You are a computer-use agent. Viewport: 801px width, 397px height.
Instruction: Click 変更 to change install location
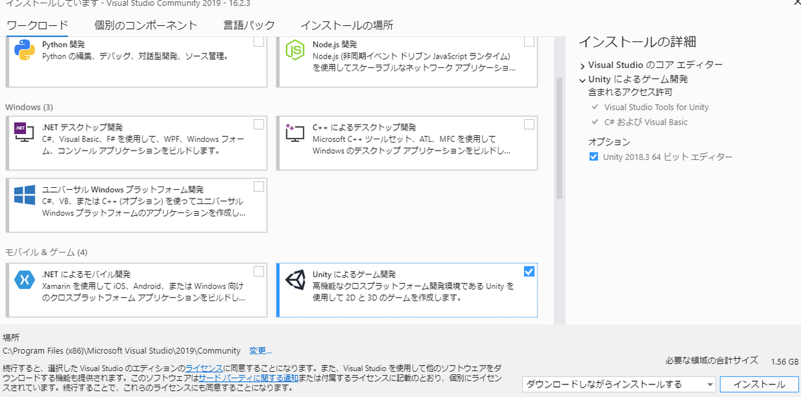click(259, 350)
